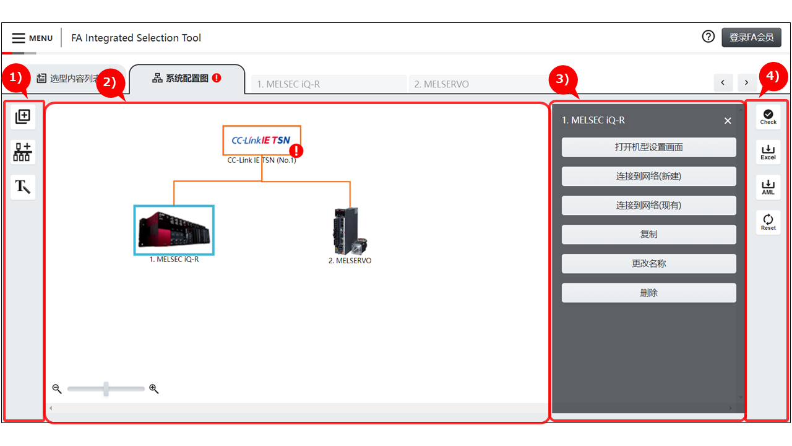Click the add network icon in left toolbar
This screenshot has height=446, width=792.
pos(23,152)
